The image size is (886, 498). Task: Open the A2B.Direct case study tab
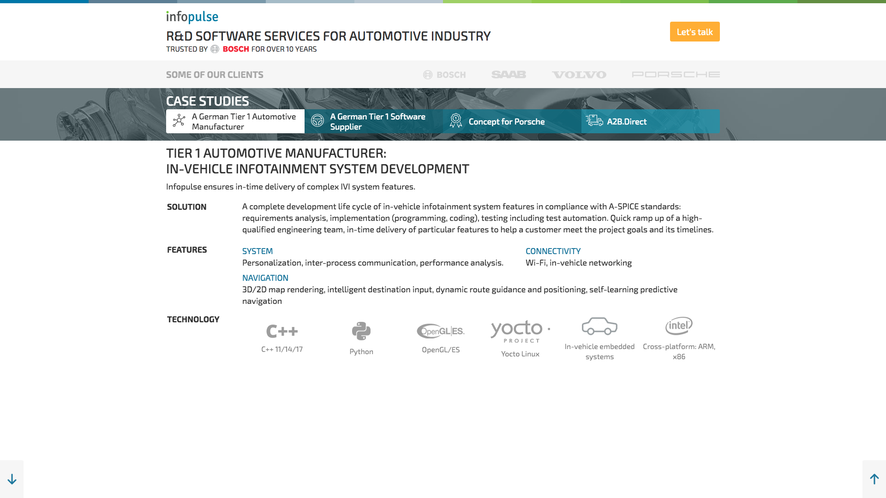[x=651, y=121]
